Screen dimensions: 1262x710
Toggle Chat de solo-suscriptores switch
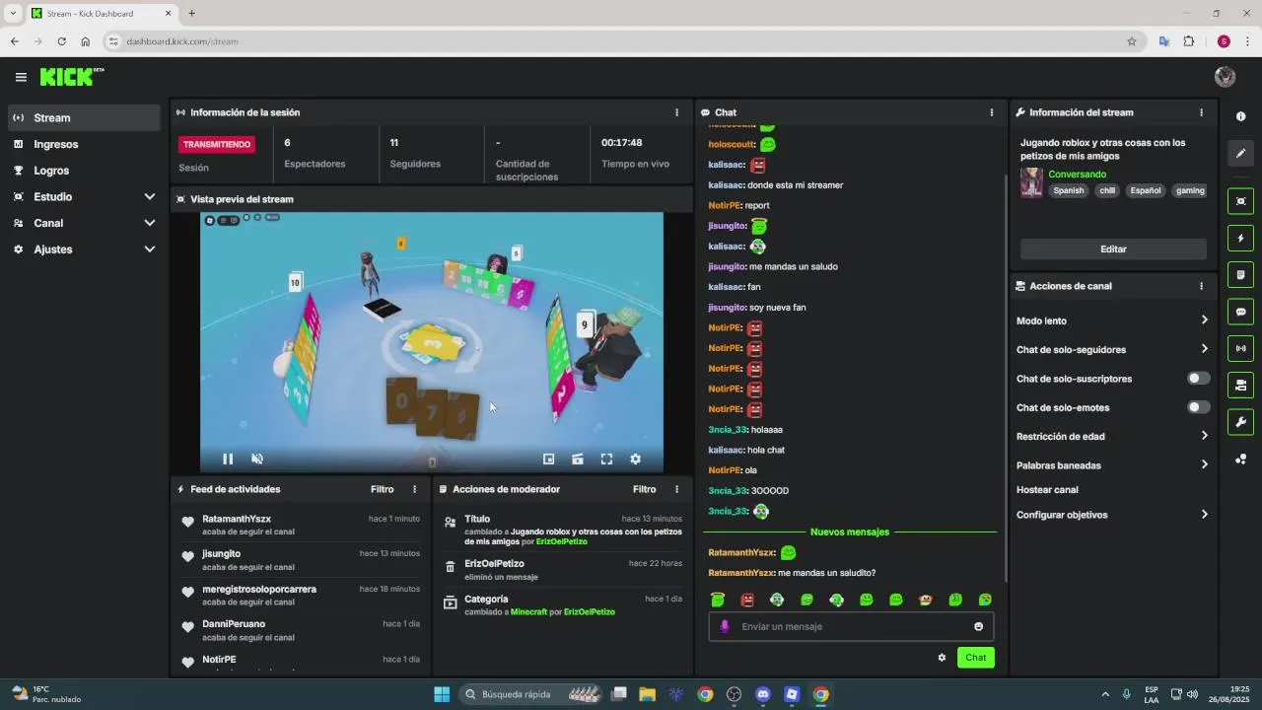tap(1198, 379)
